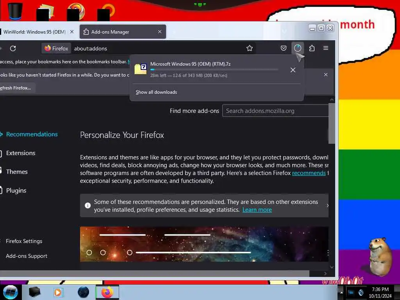Click the Personalize Your Firefox heading

pos(122,135)
